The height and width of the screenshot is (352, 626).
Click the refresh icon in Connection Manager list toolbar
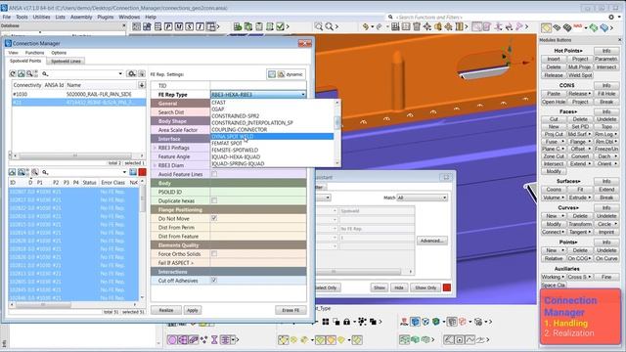(13, 74)
